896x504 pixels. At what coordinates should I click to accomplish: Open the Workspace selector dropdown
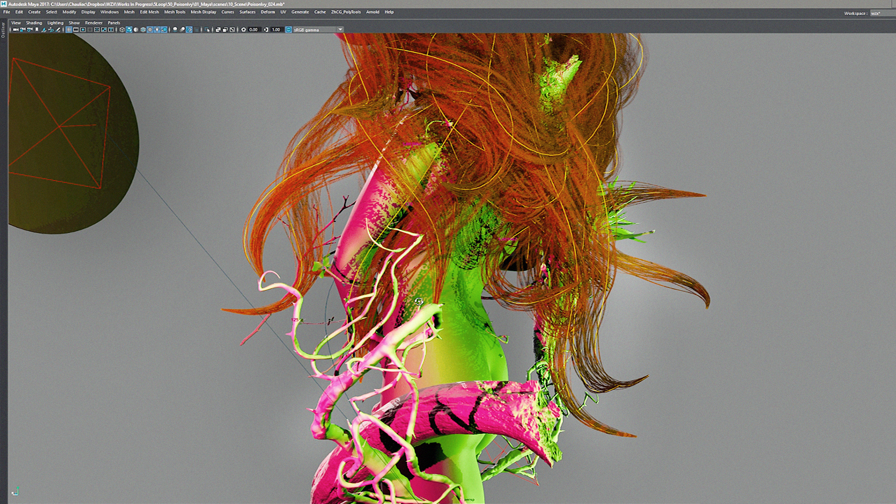pos(882,13)
